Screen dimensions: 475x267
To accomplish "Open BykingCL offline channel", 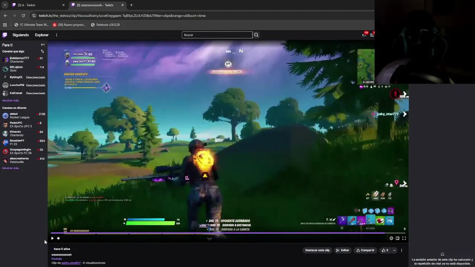I will pyautogui.click(x=24, y=77).
